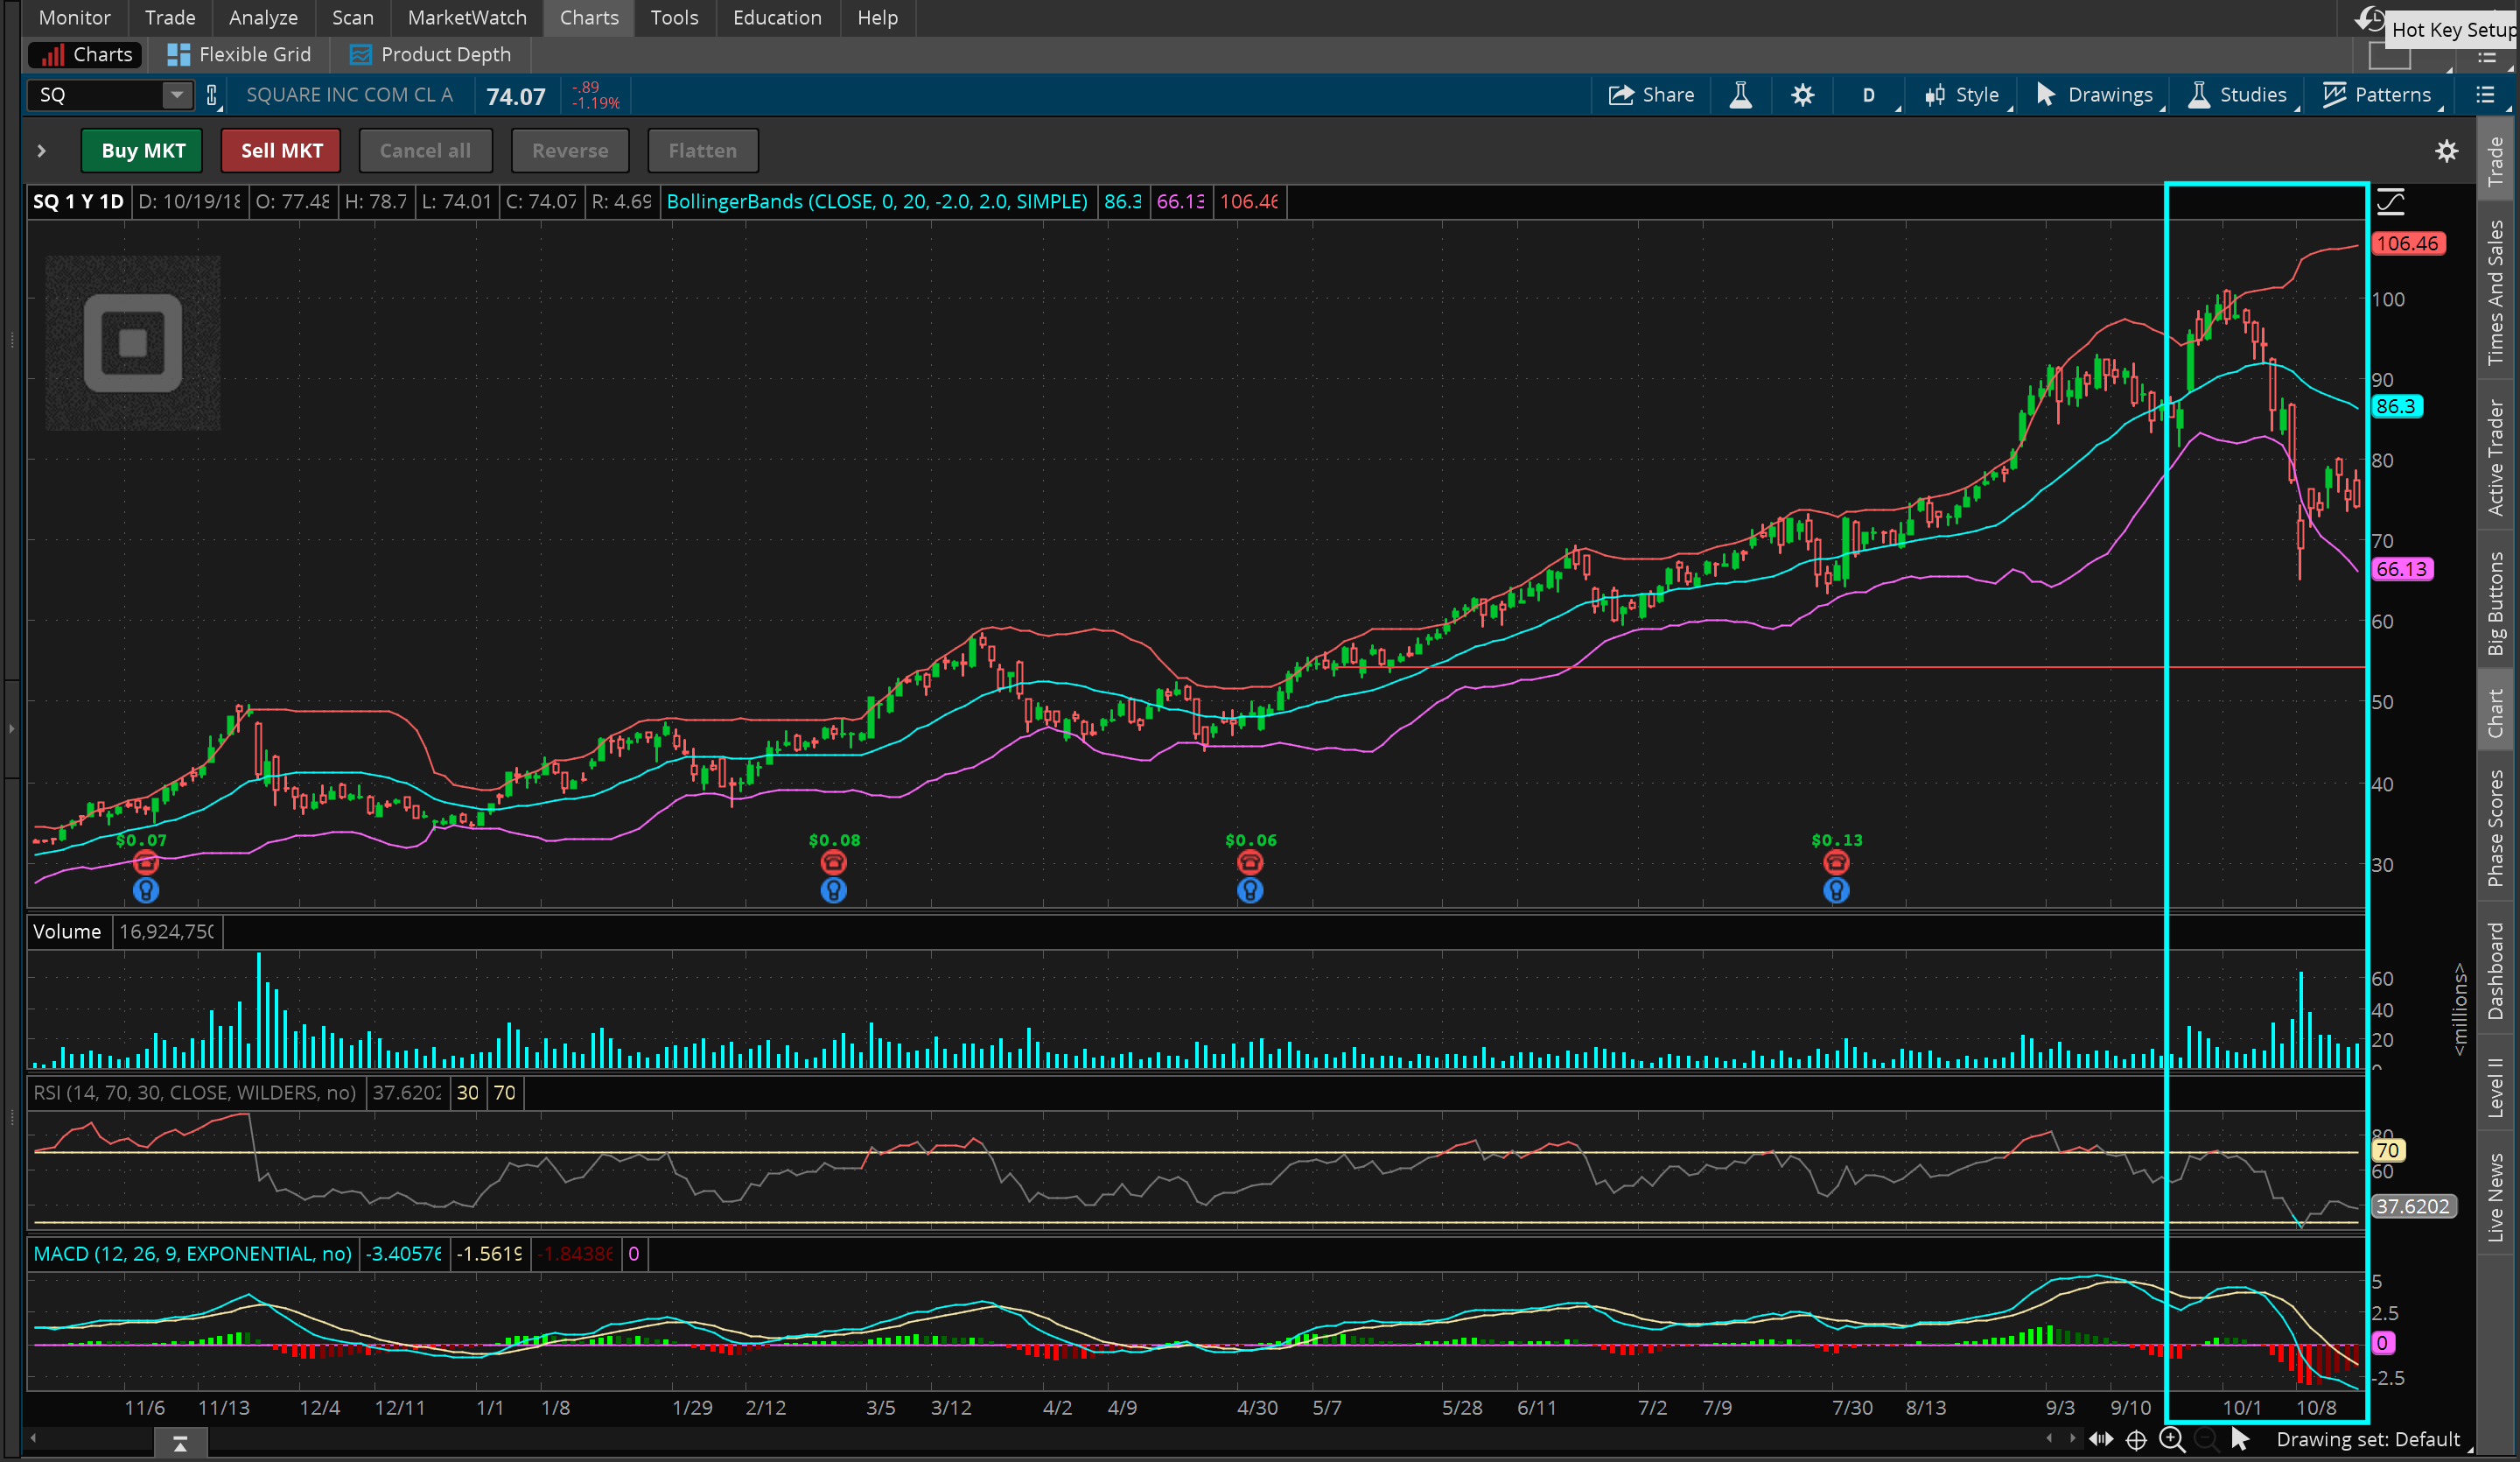Open trade bar settings gear icon
Image resolution: width=2520 pixels, height=1462 pixels.
click(x=2446, y=151)
